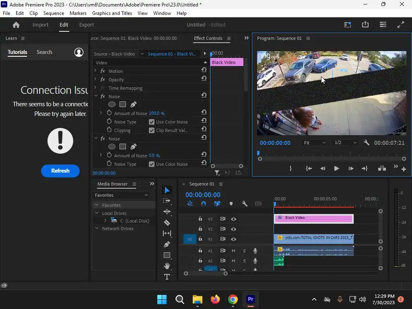Open the Graphics and Titles menu

112,13
